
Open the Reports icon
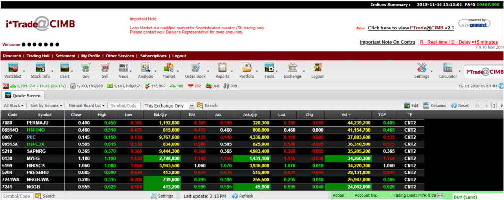coord(222,68)
